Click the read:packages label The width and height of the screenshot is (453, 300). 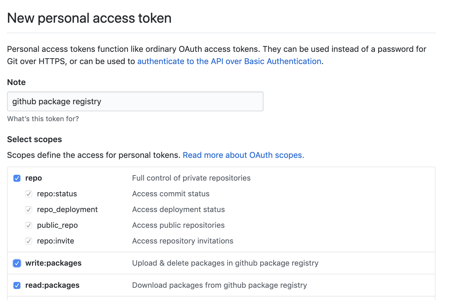pyautogui.click(x=52, y=285)
